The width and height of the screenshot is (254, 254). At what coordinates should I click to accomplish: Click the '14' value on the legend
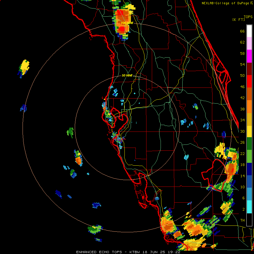coord(242,176)
